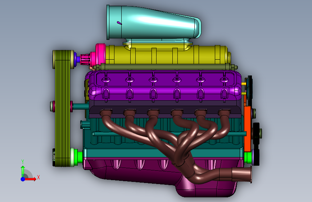This screenshot has width=312, height=202.
Task: Click the blue Z axis origin ball
Action: coord(23,179)
